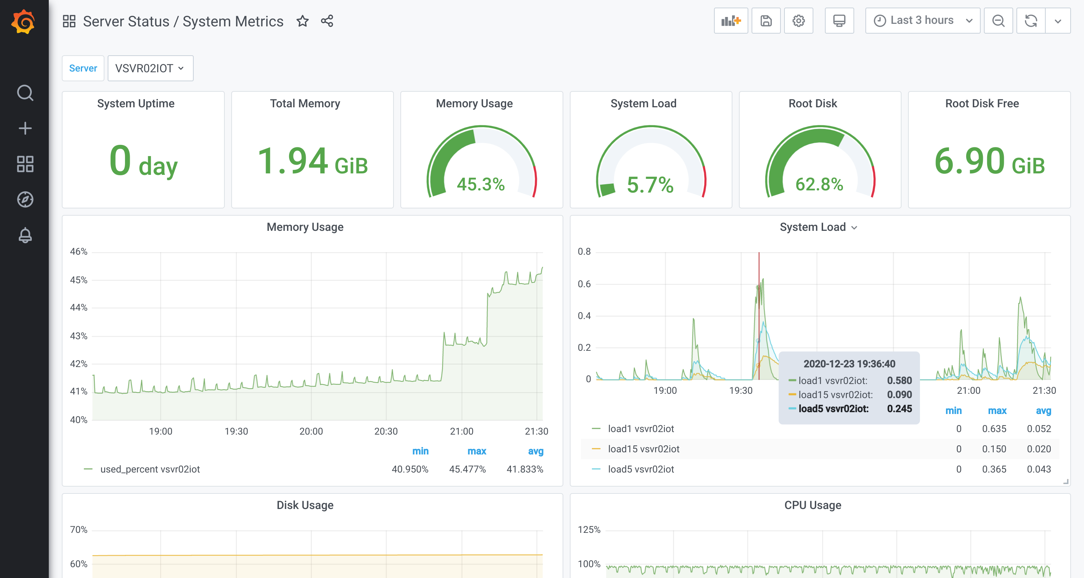Open the VSVR02IOT server dropdown
1084x578 pixels.
click(150, 68)
